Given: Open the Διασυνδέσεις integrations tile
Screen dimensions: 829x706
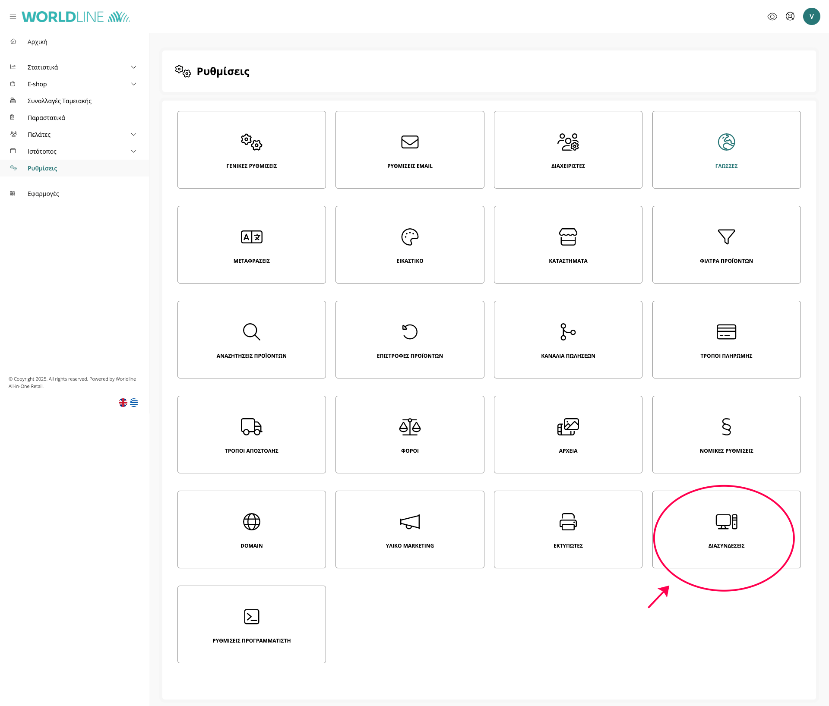Looking at the screenshot, I should click(726, 529).
